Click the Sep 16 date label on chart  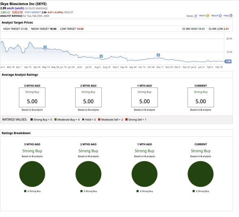click(124, 67)
